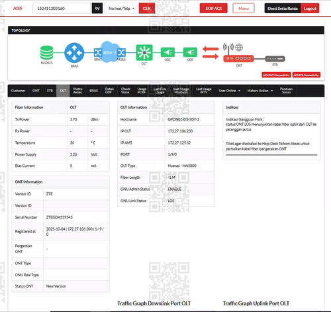Open the Check Voice tab

click(x=125, y=91)
